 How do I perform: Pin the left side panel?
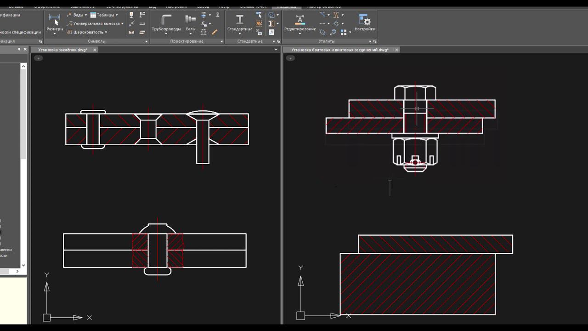point(19,49)
